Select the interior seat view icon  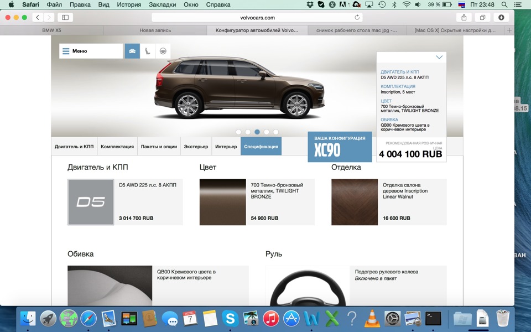(147, 50)
